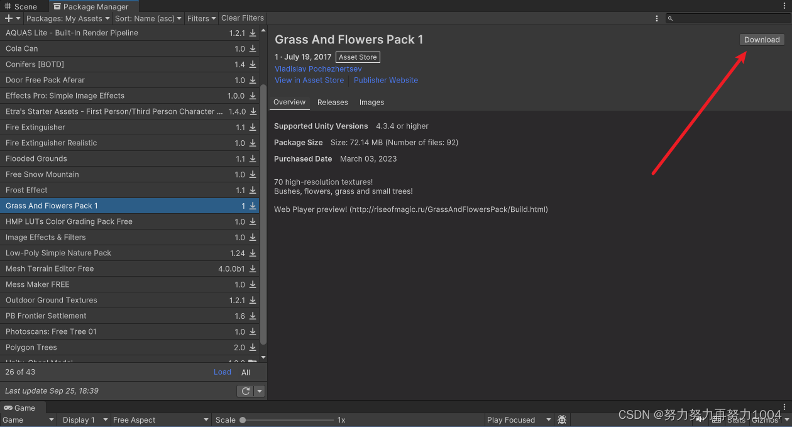This screenshot has height=427, width=792.
Task: Click the 26 of 43 count text
Action: click(x=20, y=372)
